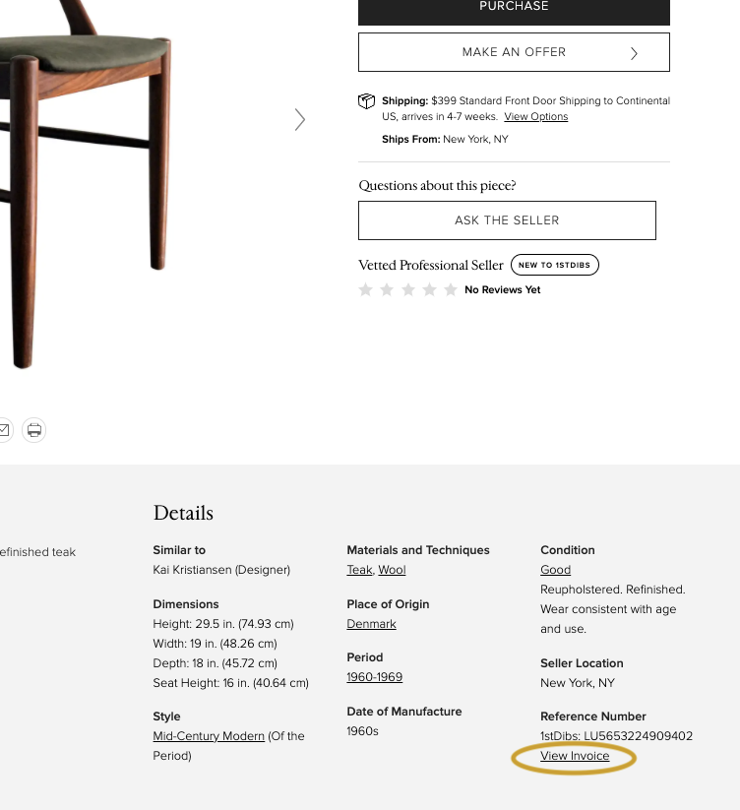Click the Good condition link

[556, 570]
